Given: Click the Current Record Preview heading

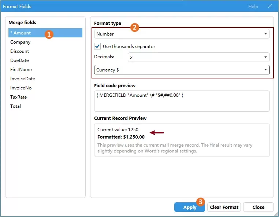Looking at the screenshot, I should pyautogui.click(x=120, y=118).
